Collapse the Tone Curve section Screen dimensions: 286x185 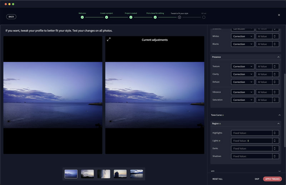(x=279, y=115)
